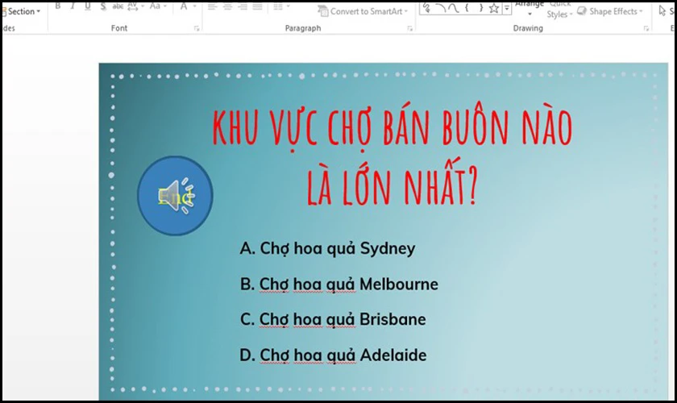Open Change Case dropdown
This screenshot has width=677, height=403.
tap(158, 6)
